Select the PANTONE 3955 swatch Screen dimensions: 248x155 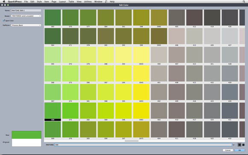(141, 92)
